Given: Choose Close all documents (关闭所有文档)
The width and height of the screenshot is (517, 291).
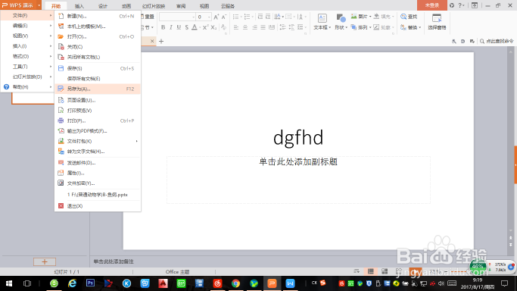Looking at the screenshot, I should tap(98, 57).
